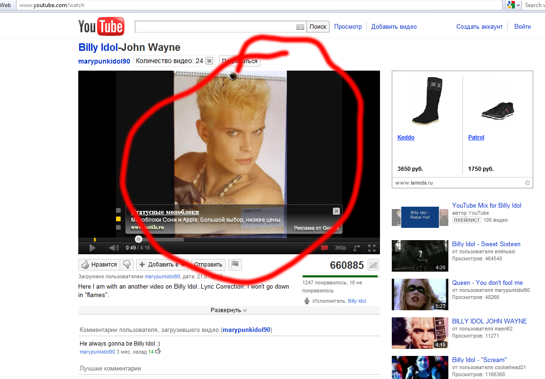Image resolution: width=545 pixels, height=379 pixels.
Task: Click the Web tab label in browser
Action: tap(6, 5)
